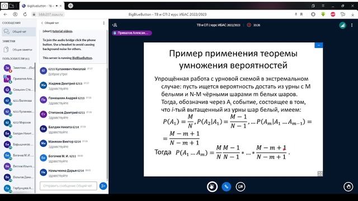Focus the chat message input field
The height and width of the screenshot is (201, 358).
pyautogui.click(x=68, y=186)
